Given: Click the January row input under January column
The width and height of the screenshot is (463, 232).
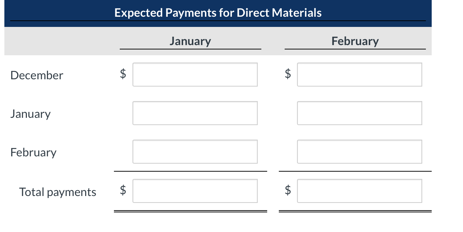Looking at the screenshot, I should click(195, 113).
